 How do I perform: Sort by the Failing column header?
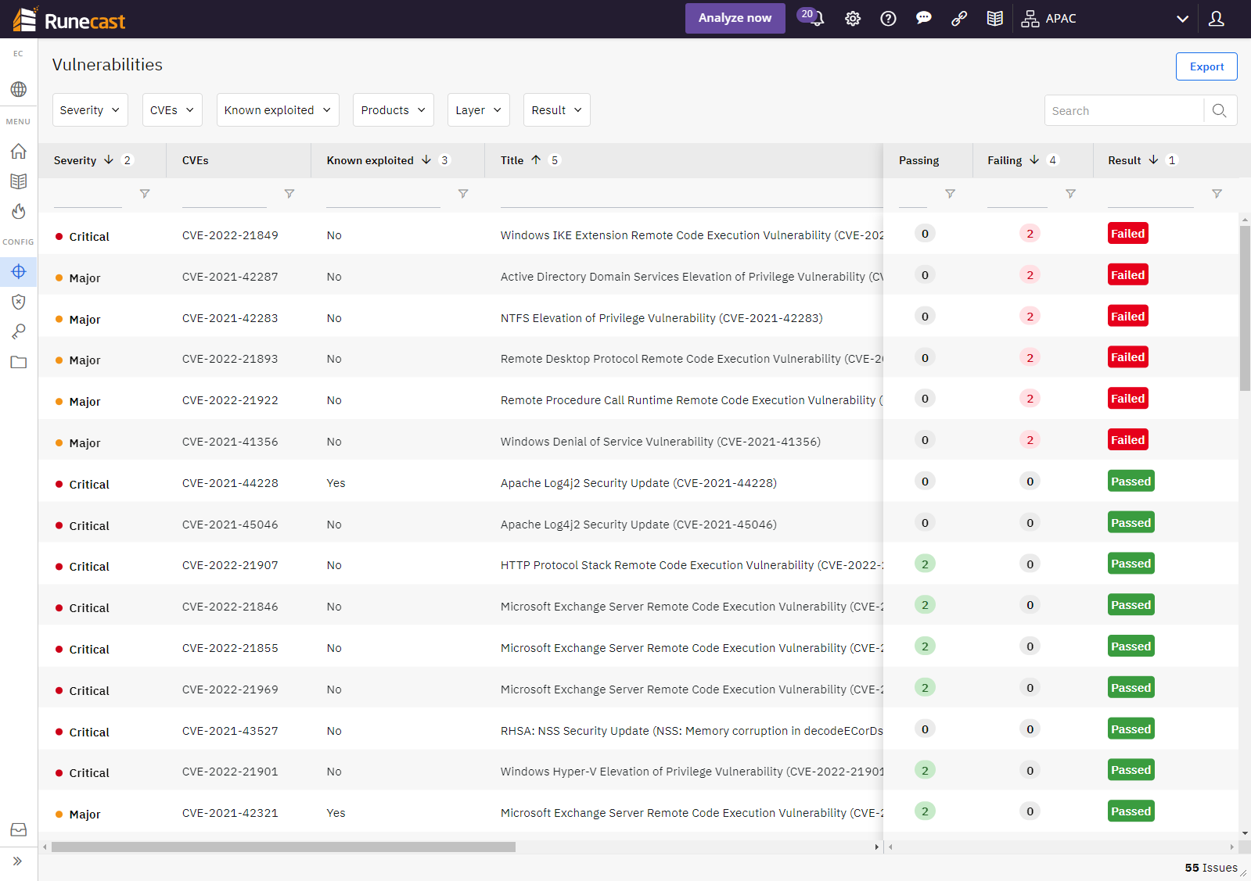(1005, 160)
